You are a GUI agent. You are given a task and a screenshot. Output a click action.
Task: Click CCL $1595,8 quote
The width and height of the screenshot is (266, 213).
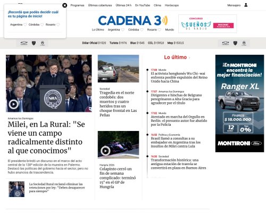click(156, 43)
